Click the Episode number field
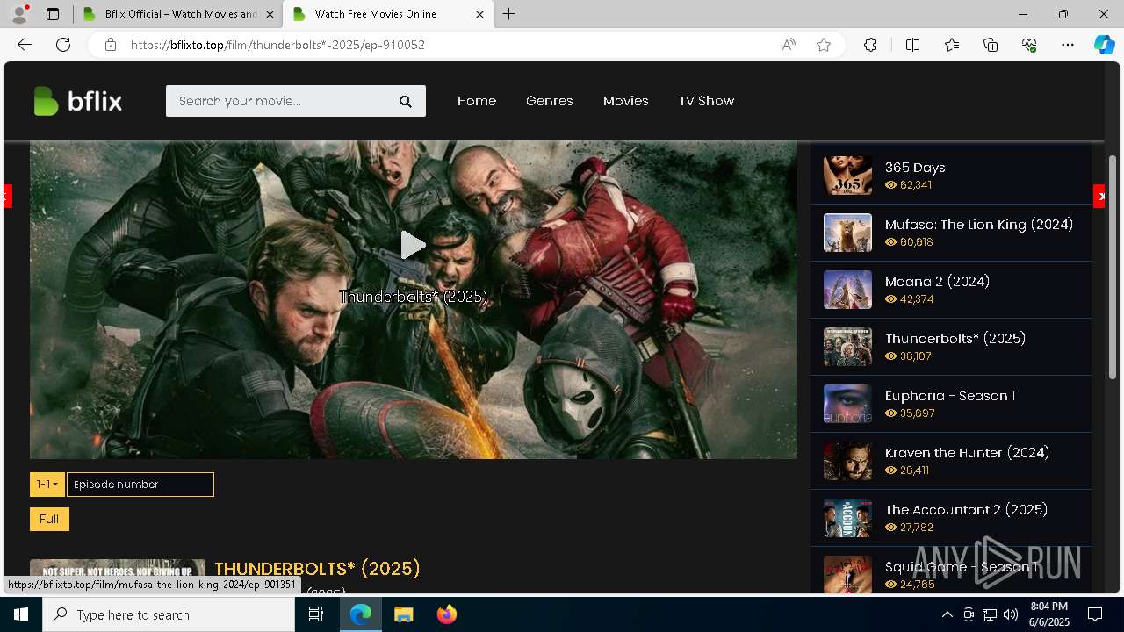The image size is (1124, 632). [140, 485]
